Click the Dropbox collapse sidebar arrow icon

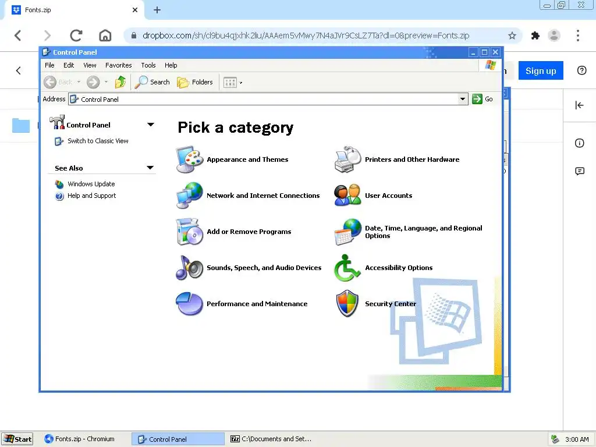click(579, 105)
